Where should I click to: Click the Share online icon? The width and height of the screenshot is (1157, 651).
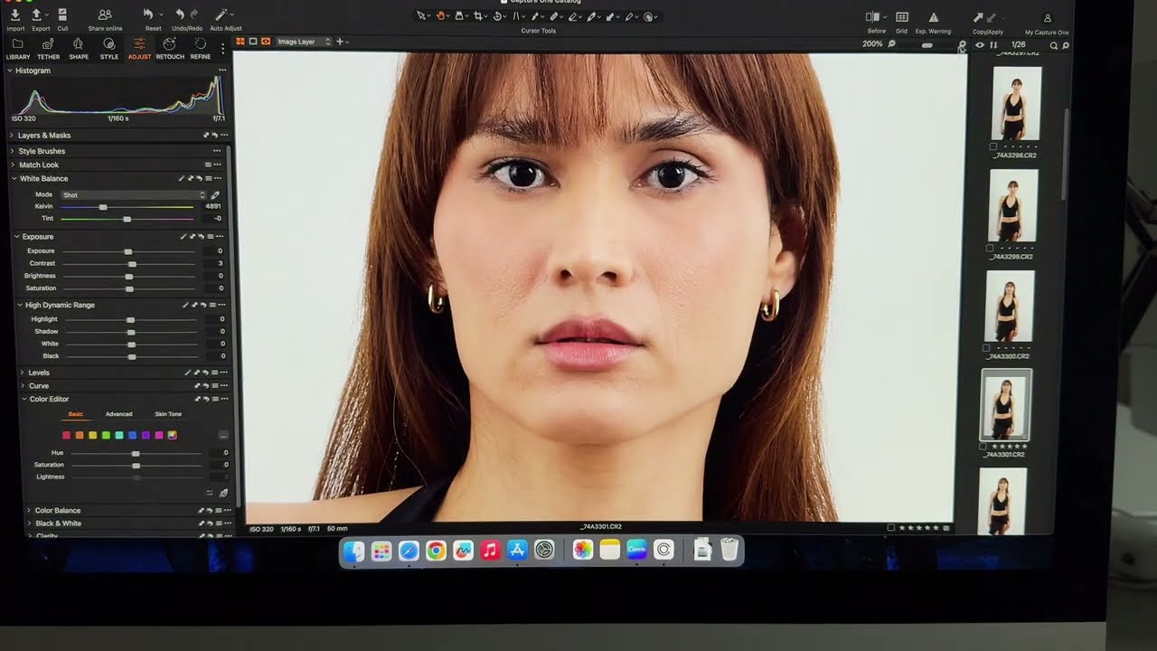[x=105, y=15]
